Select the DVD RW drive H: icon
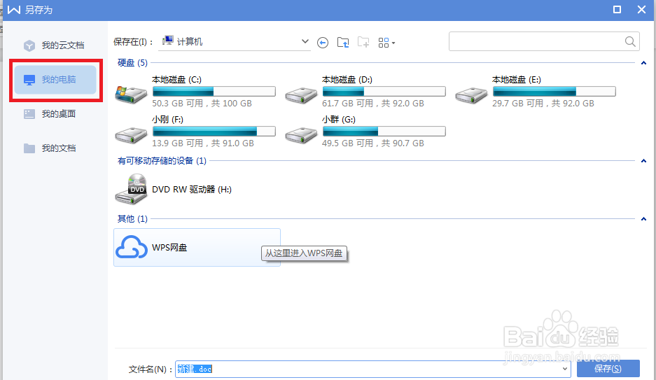This screenshot has height=380, width=656. [132, 190]
